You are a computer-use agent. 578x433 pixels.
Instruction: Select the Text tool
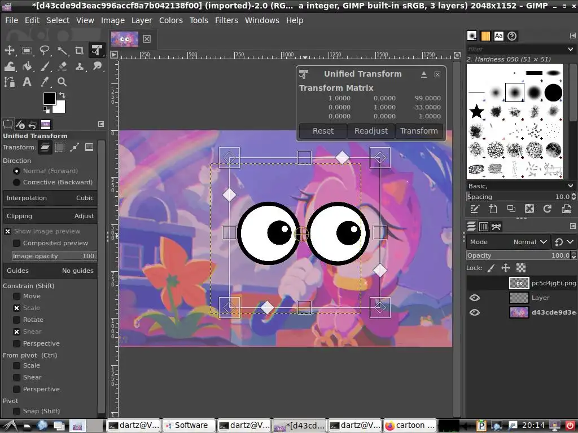coord(27,82)
